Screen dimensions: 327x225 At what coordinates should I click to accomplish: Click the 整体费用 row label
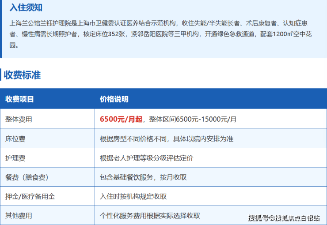19,119
